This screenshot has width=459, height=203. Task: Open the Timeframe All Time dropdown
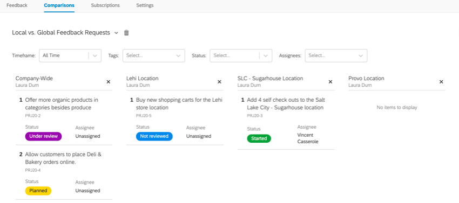click(x=70, y=55)
